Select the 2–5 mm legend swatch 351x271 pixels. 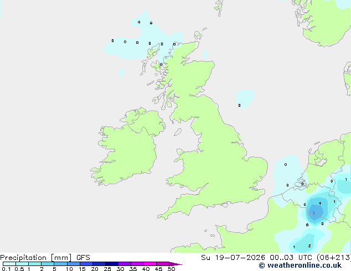coord(48,264)
